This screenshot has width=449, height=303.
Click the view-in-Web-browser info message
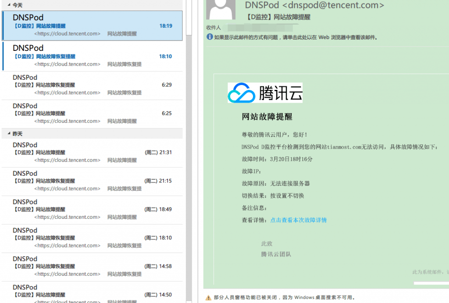pos(296,37)
